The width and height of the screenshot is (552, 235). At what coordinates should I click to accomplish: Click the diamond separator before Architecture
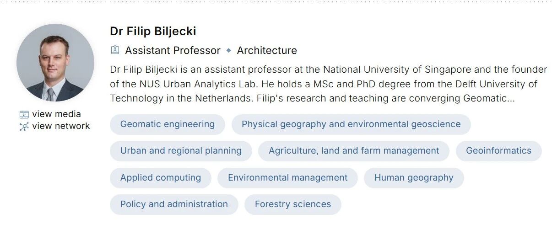(x=229, y=50)
